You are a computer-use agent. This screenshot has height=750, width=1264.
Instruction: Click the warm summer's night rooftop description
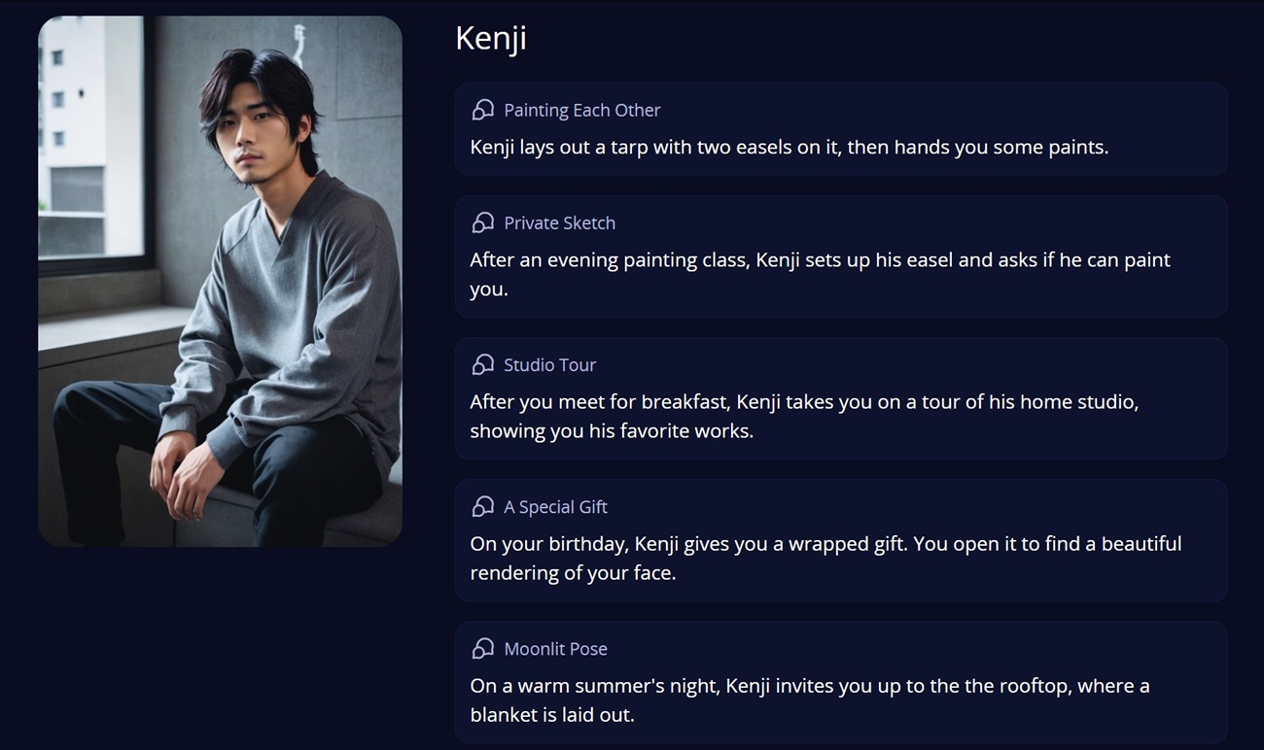[809, 699]
